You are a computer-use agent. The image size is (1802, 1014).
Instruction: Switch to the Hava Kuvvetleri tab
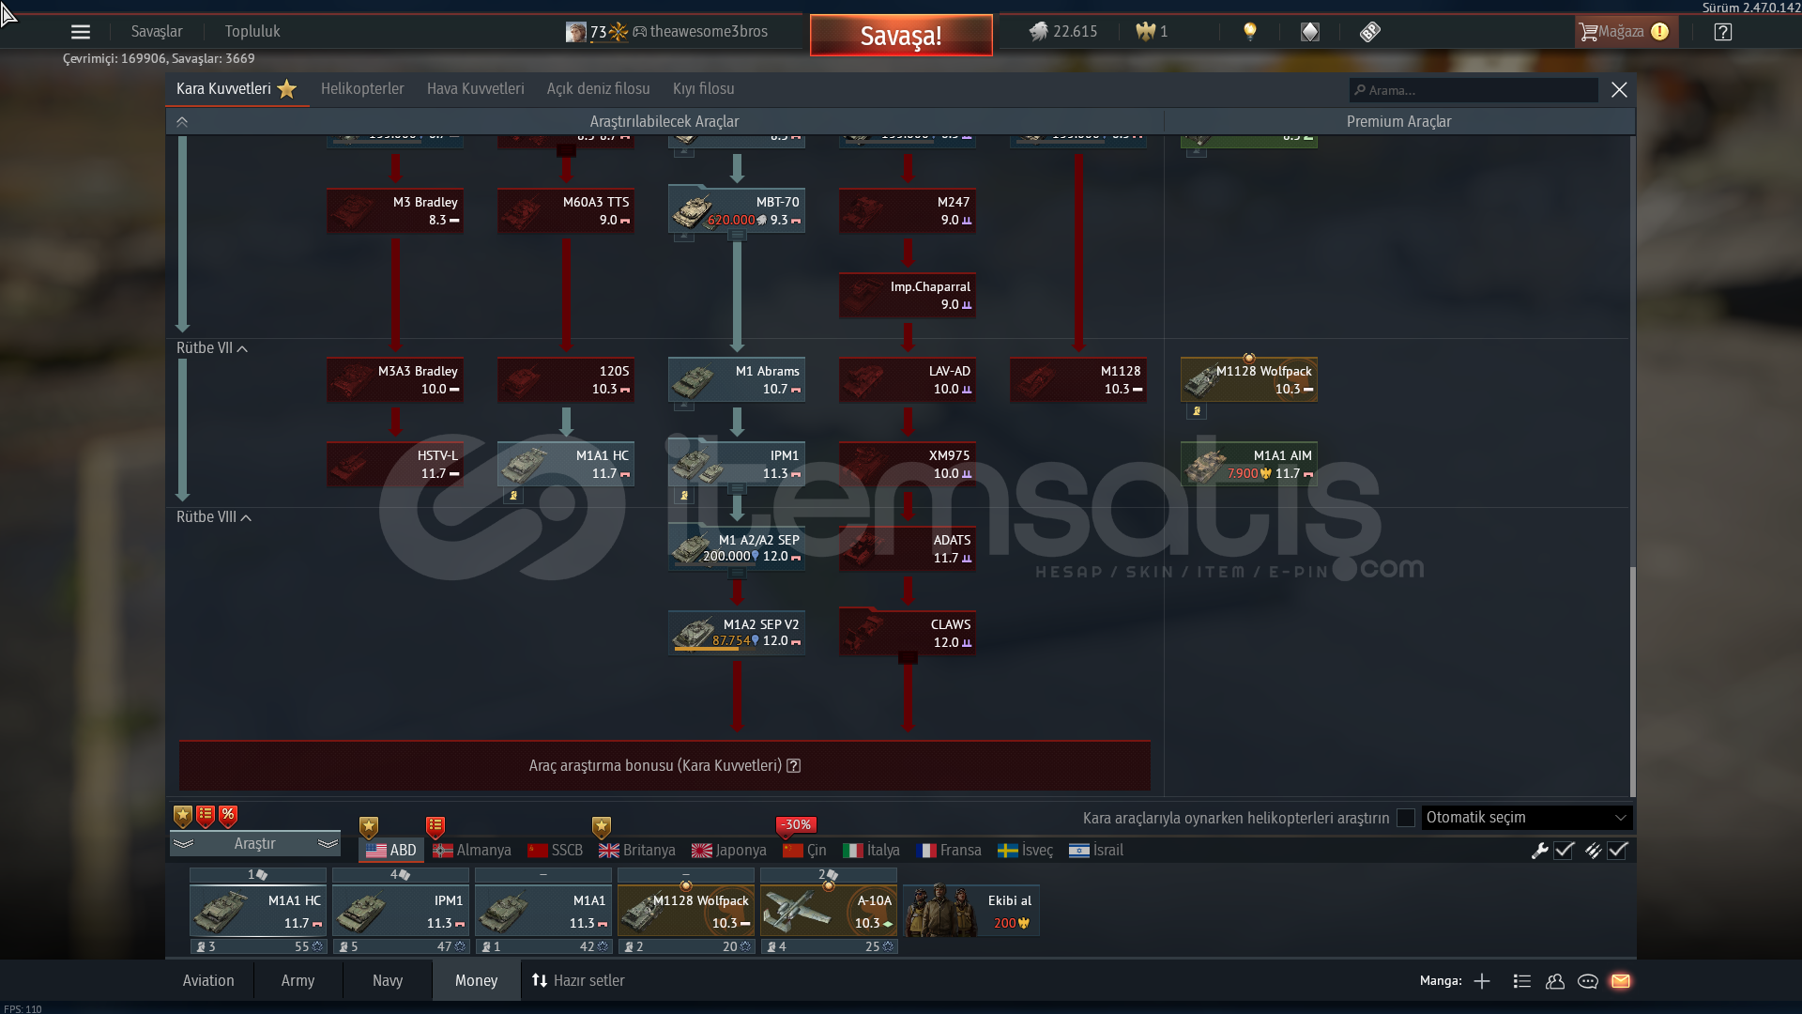[x=476, y=89]
